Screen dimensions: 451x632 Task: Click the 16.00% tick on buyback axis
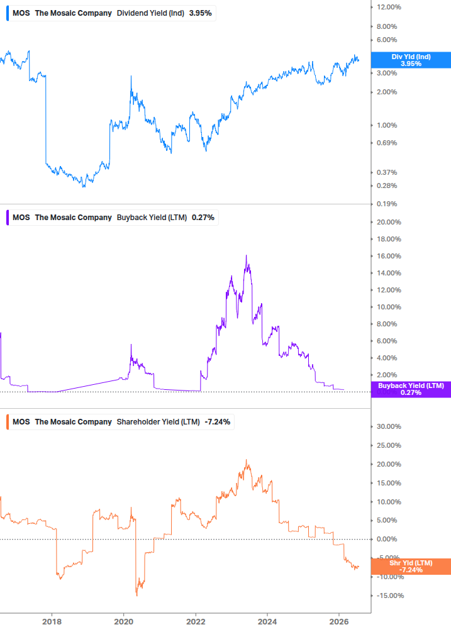pyautogui.click(x=389, y=256)
